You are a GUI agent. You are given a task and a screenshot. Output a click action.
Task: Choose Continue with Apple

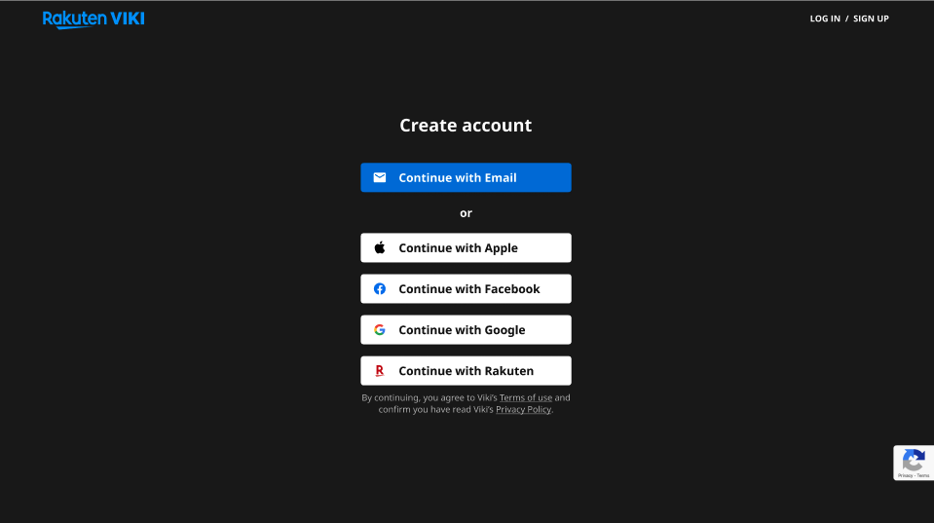(x=466, y=247)
